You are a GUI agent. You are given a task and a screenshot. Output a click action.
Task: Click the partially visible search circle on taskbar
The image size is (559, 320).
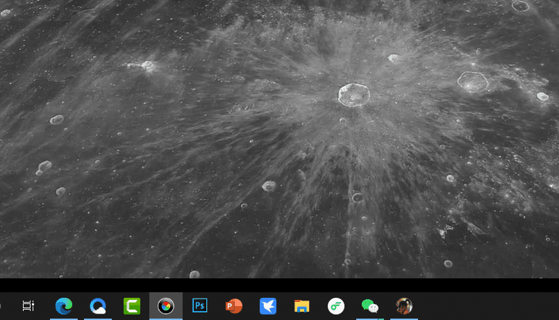pyautogui.click(x=1, y=305)
